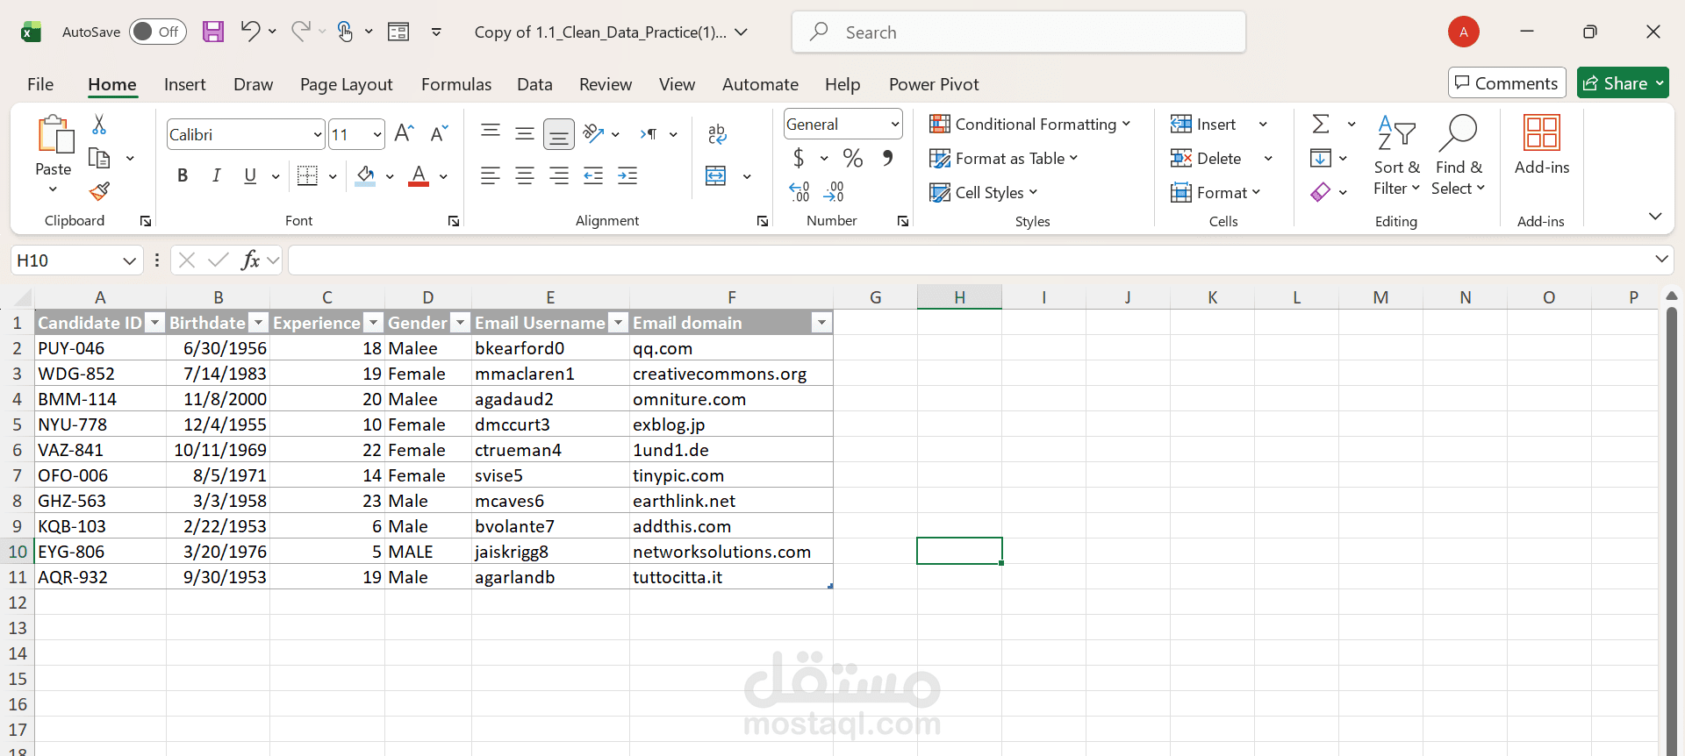The width and height of the screenshot is (1685, 756).
Task: Switch to the Data tab
Action: coord(534,84)
